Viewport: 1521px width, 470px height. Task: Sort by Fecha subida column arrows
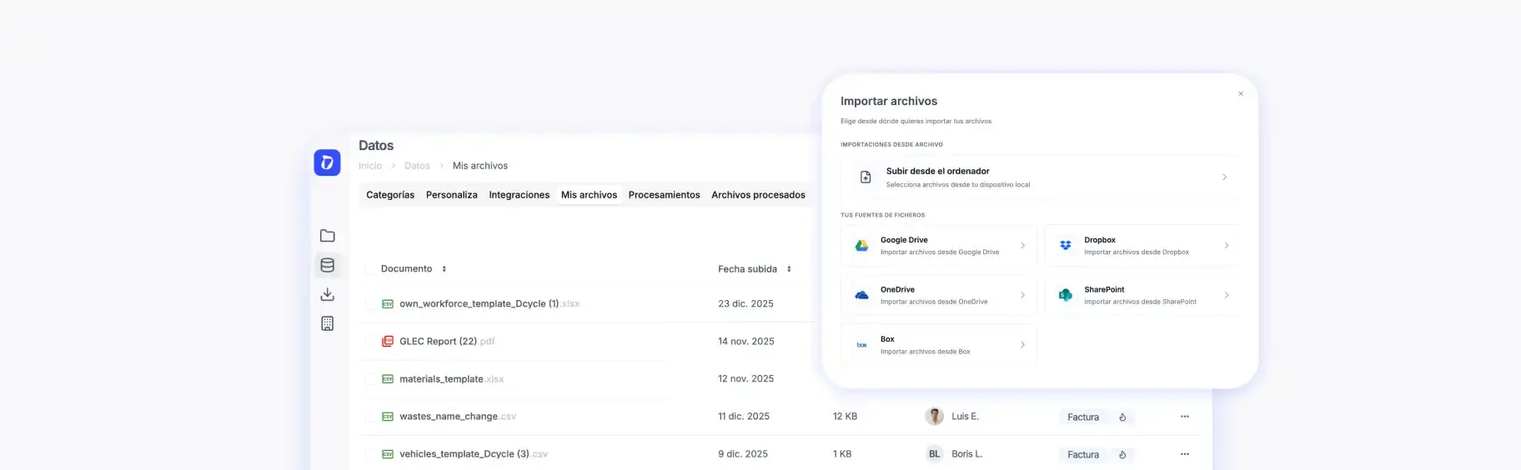pyautogui.click(x=789, y=269)
